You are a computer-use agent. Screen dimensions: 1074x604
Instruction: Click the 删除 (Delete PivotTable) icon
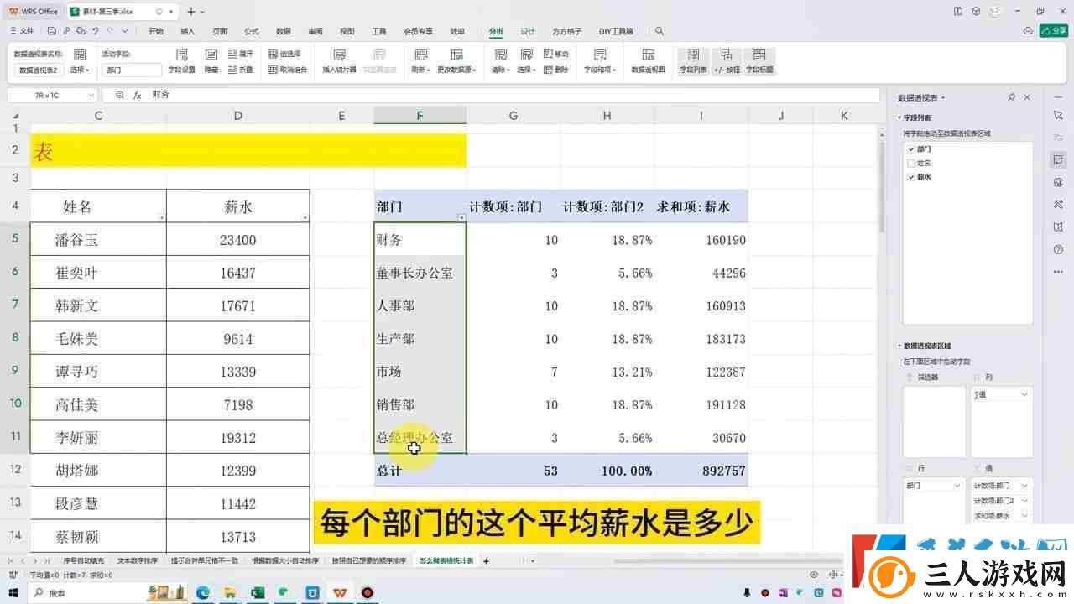coord(555,70)
